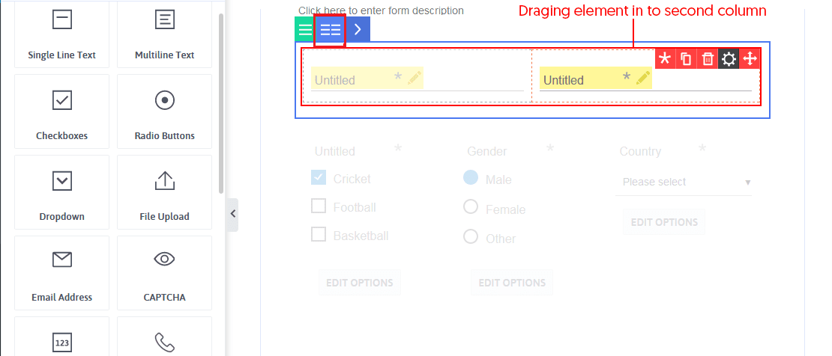This screenshot has height=356, width=832.
Task: Tick the Football checkbox
Action: pos(319,206)
